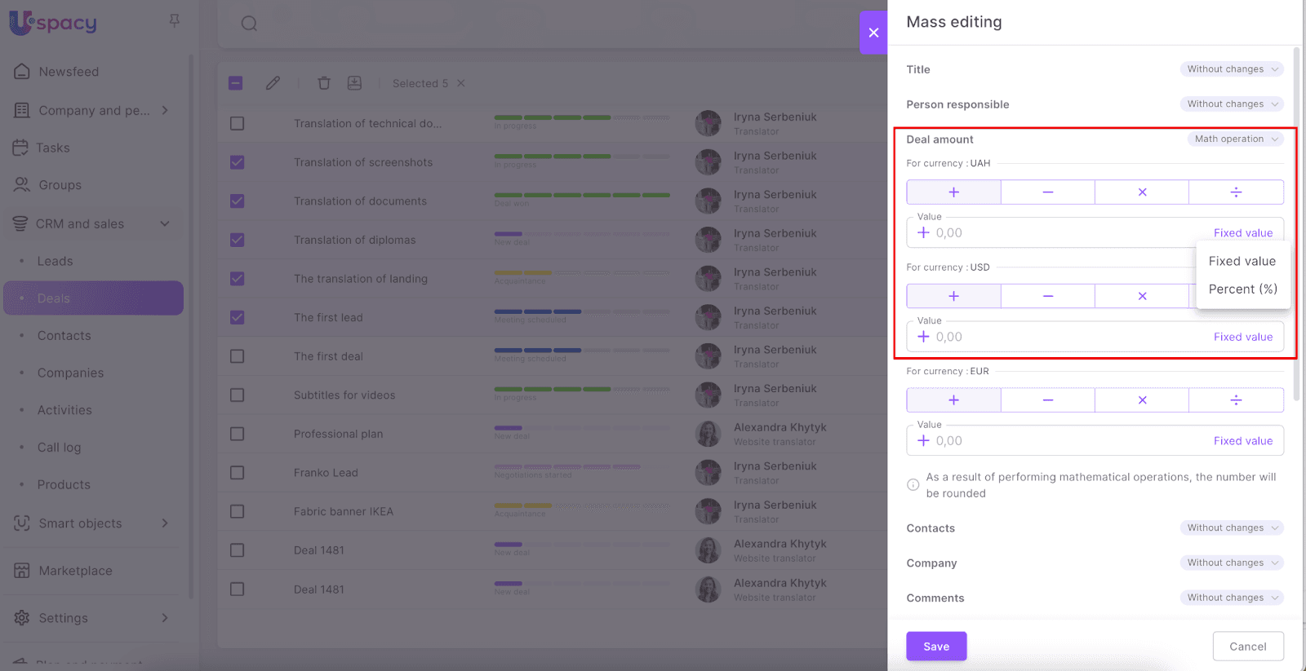Close the Mass editing panel with X

pyautogui.click(x=873, y=33)
